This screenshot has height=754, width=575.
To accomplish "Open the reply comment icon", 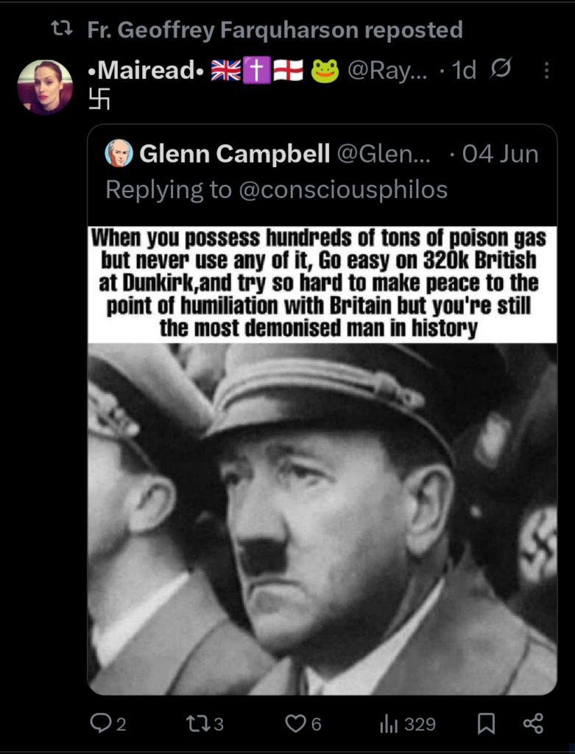I will pyautogui.click(x=100, y=723).
